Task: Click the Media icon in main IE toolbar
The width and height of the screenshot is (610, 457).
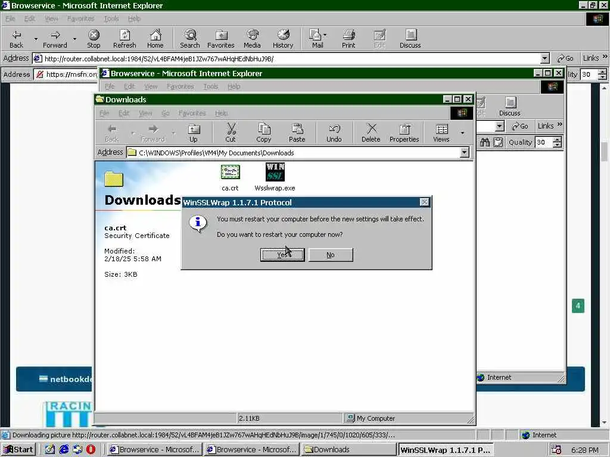Action: click(x=252, y=39)
